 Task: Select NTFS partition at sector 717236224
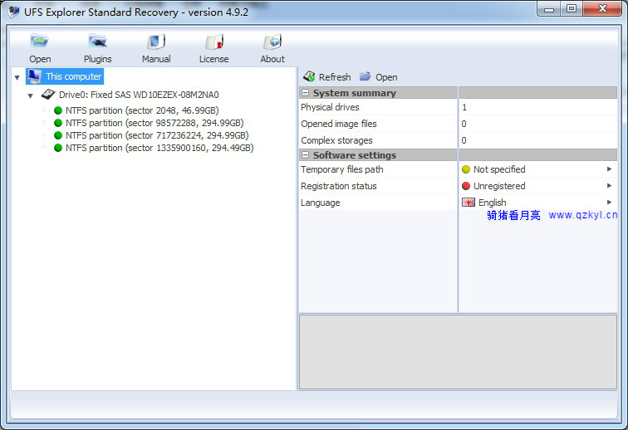(x=157, y=135)
